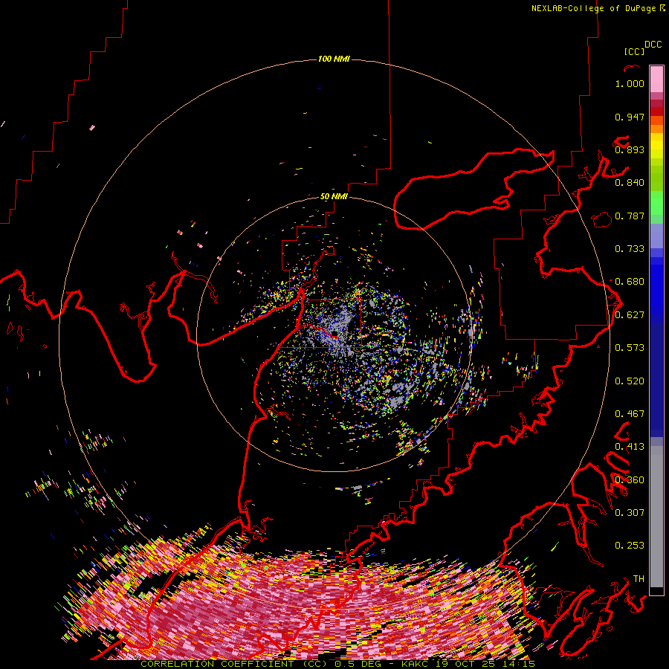Image resolution: width=669 pixels, height=669 pixels.
Task: Click the 0.840 color scale value
Action: 630,183
